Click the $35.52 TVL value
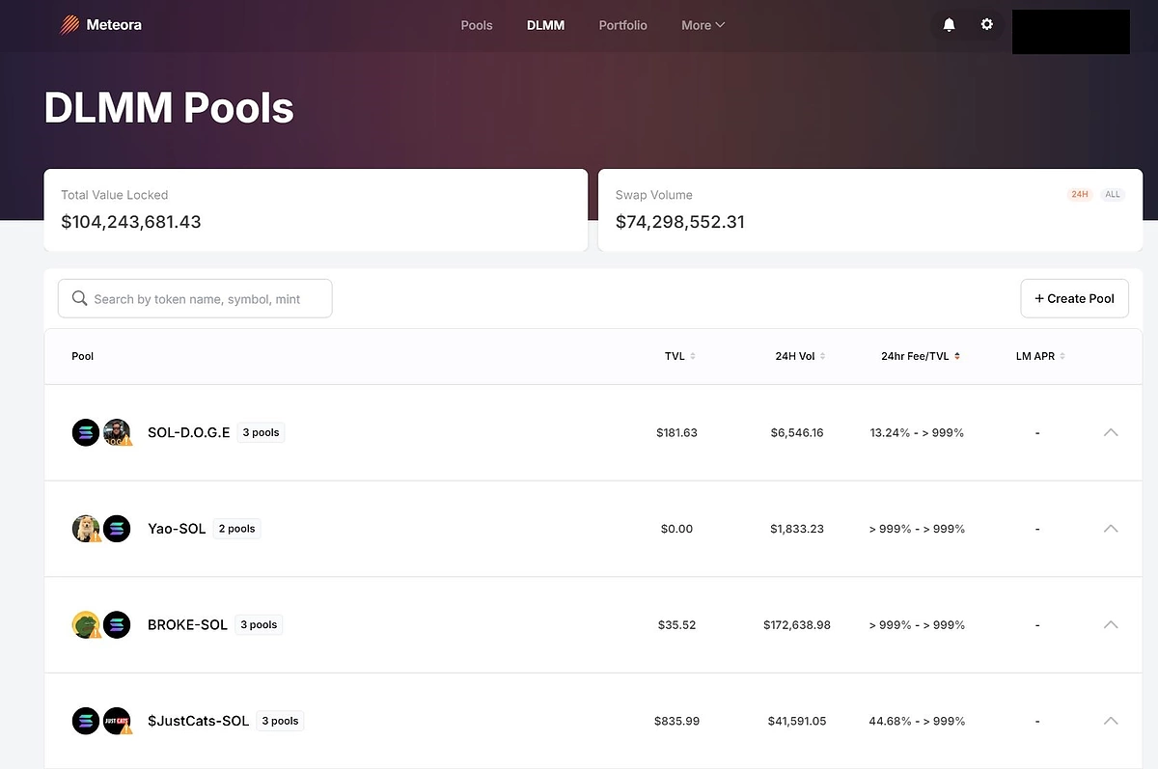This screenshot has width=1158, height=769. tap(676, 624)
